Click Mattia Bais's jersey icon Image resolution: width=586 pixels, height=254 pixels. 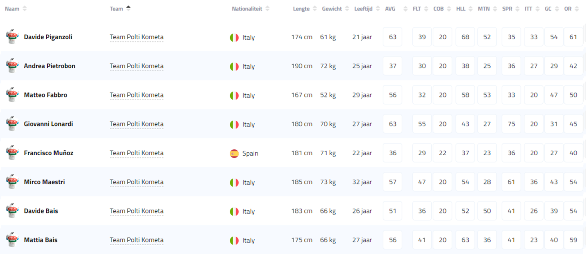[x=12, y=240]
